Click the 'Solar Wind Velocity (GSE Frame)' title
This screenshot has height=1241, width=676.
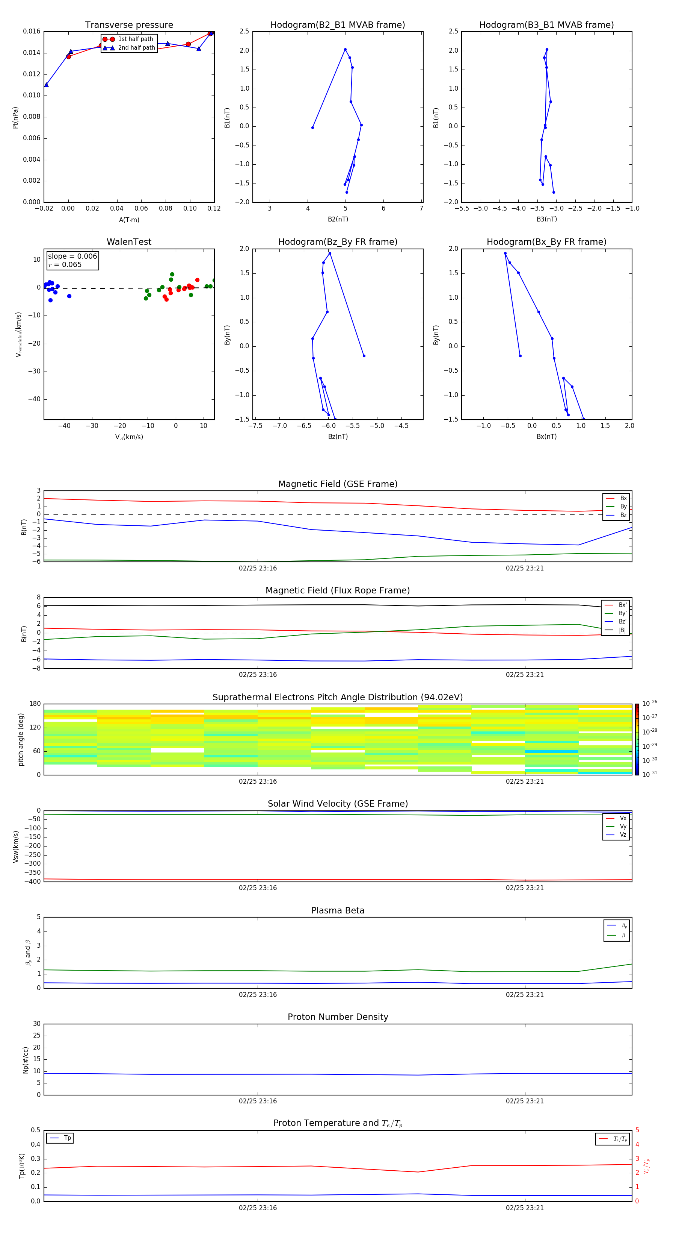[x=338, y=804]
